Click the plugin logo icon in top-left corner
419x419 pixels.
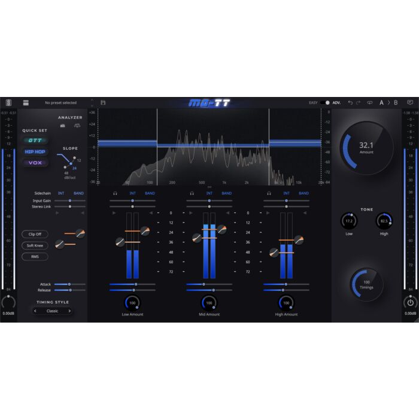[8, 102]
